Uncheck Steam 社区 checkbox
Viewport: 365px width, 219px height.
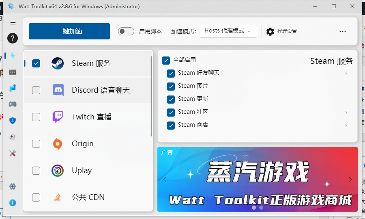click(x=171, y=113)
